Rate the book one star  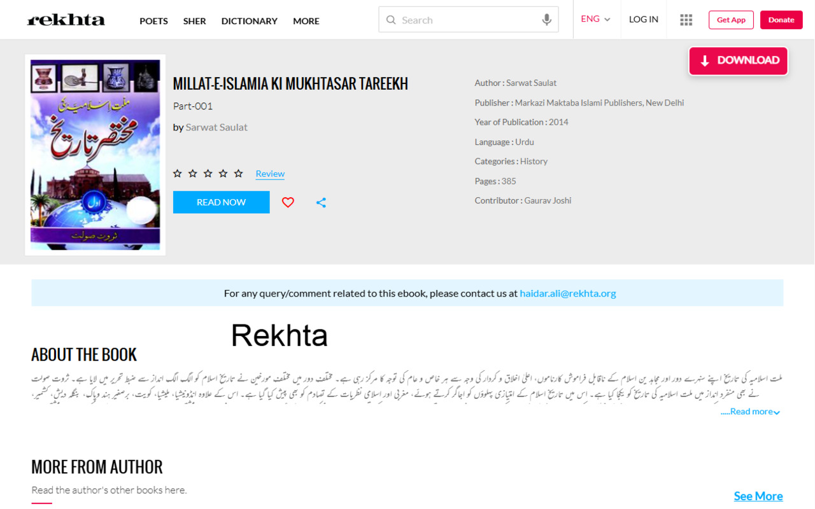(x=178, y=173)
